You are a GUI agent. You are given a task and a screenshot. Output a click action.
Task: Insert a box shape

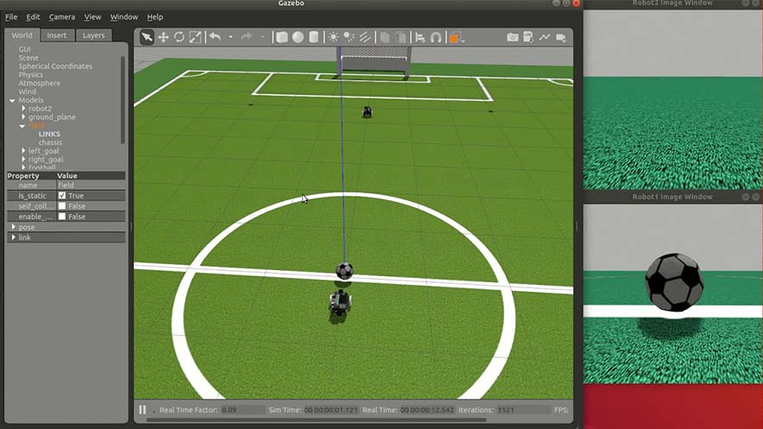(x=281, y=37)
